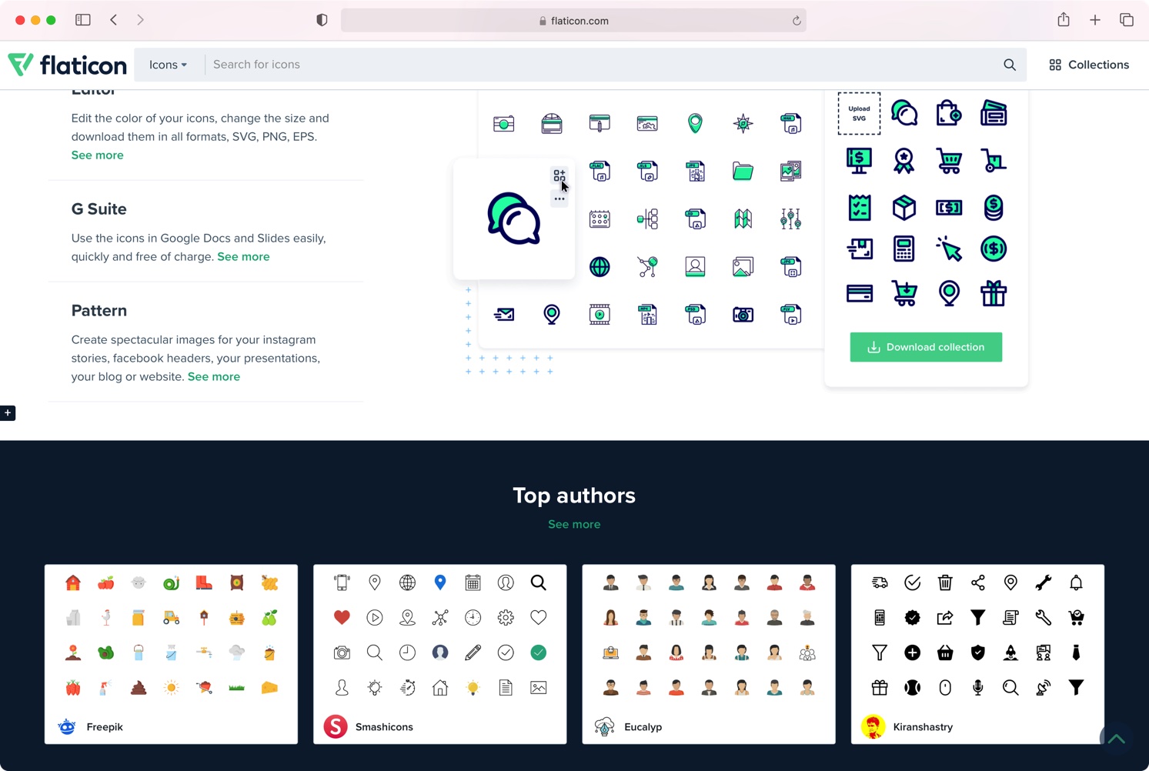Go to the flaticon home logo
The height and width of the screenshot is (771, 1149).
point(67,65)
